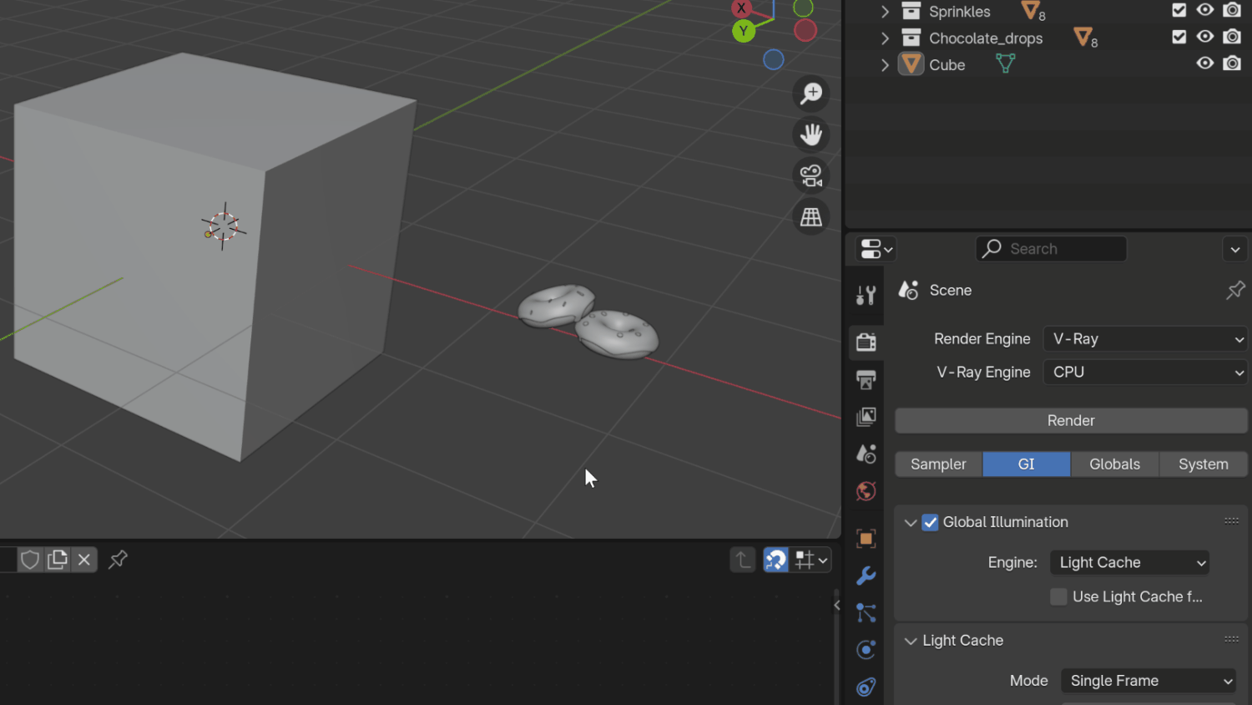This screenshot has width=1252, height=705.
Task: Exclude Sprinkles collection via its checkbox
Action: (1179, 10)
